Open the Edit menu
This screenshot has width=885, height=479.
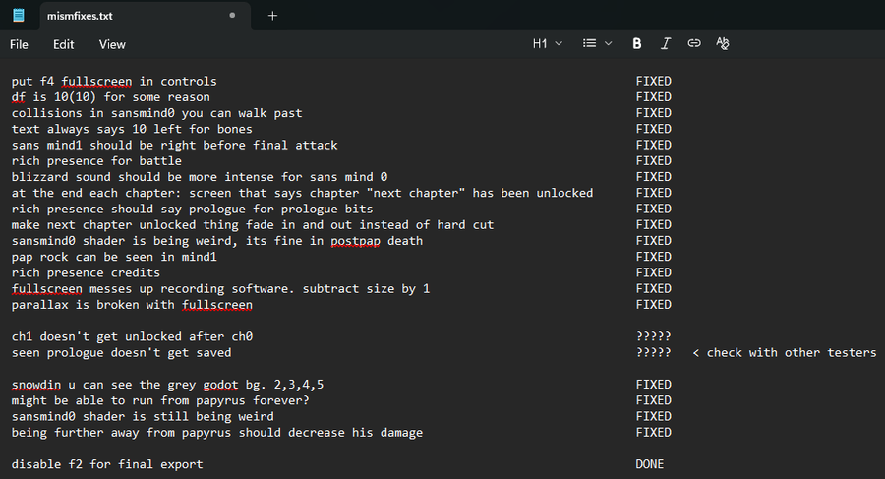coord(63,44)
